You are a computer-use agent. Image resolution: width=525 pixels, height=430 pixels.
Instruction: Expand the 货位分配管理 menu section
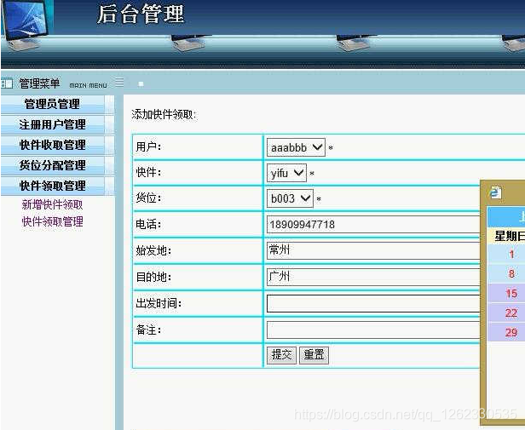[53, 165]
